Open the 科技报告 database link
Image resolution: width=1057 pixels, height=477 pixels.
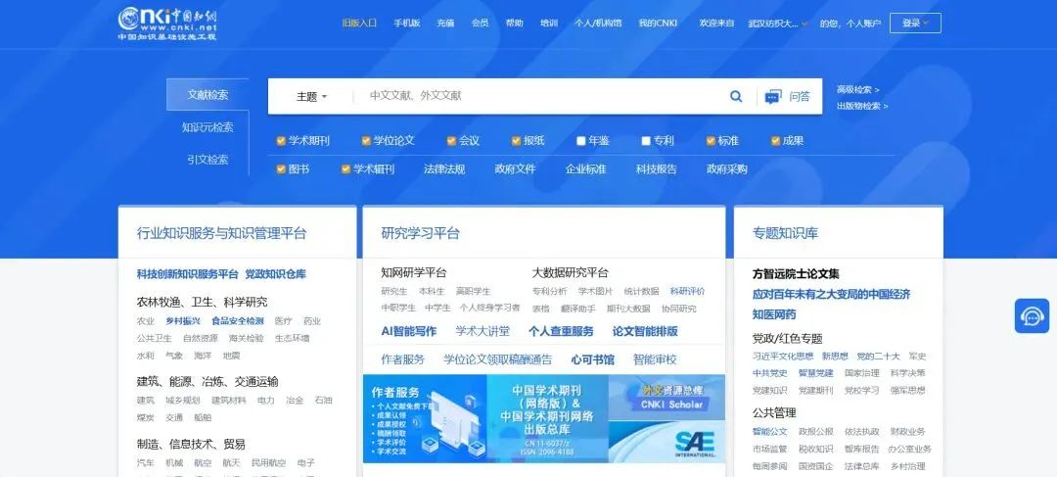(657, 169)
